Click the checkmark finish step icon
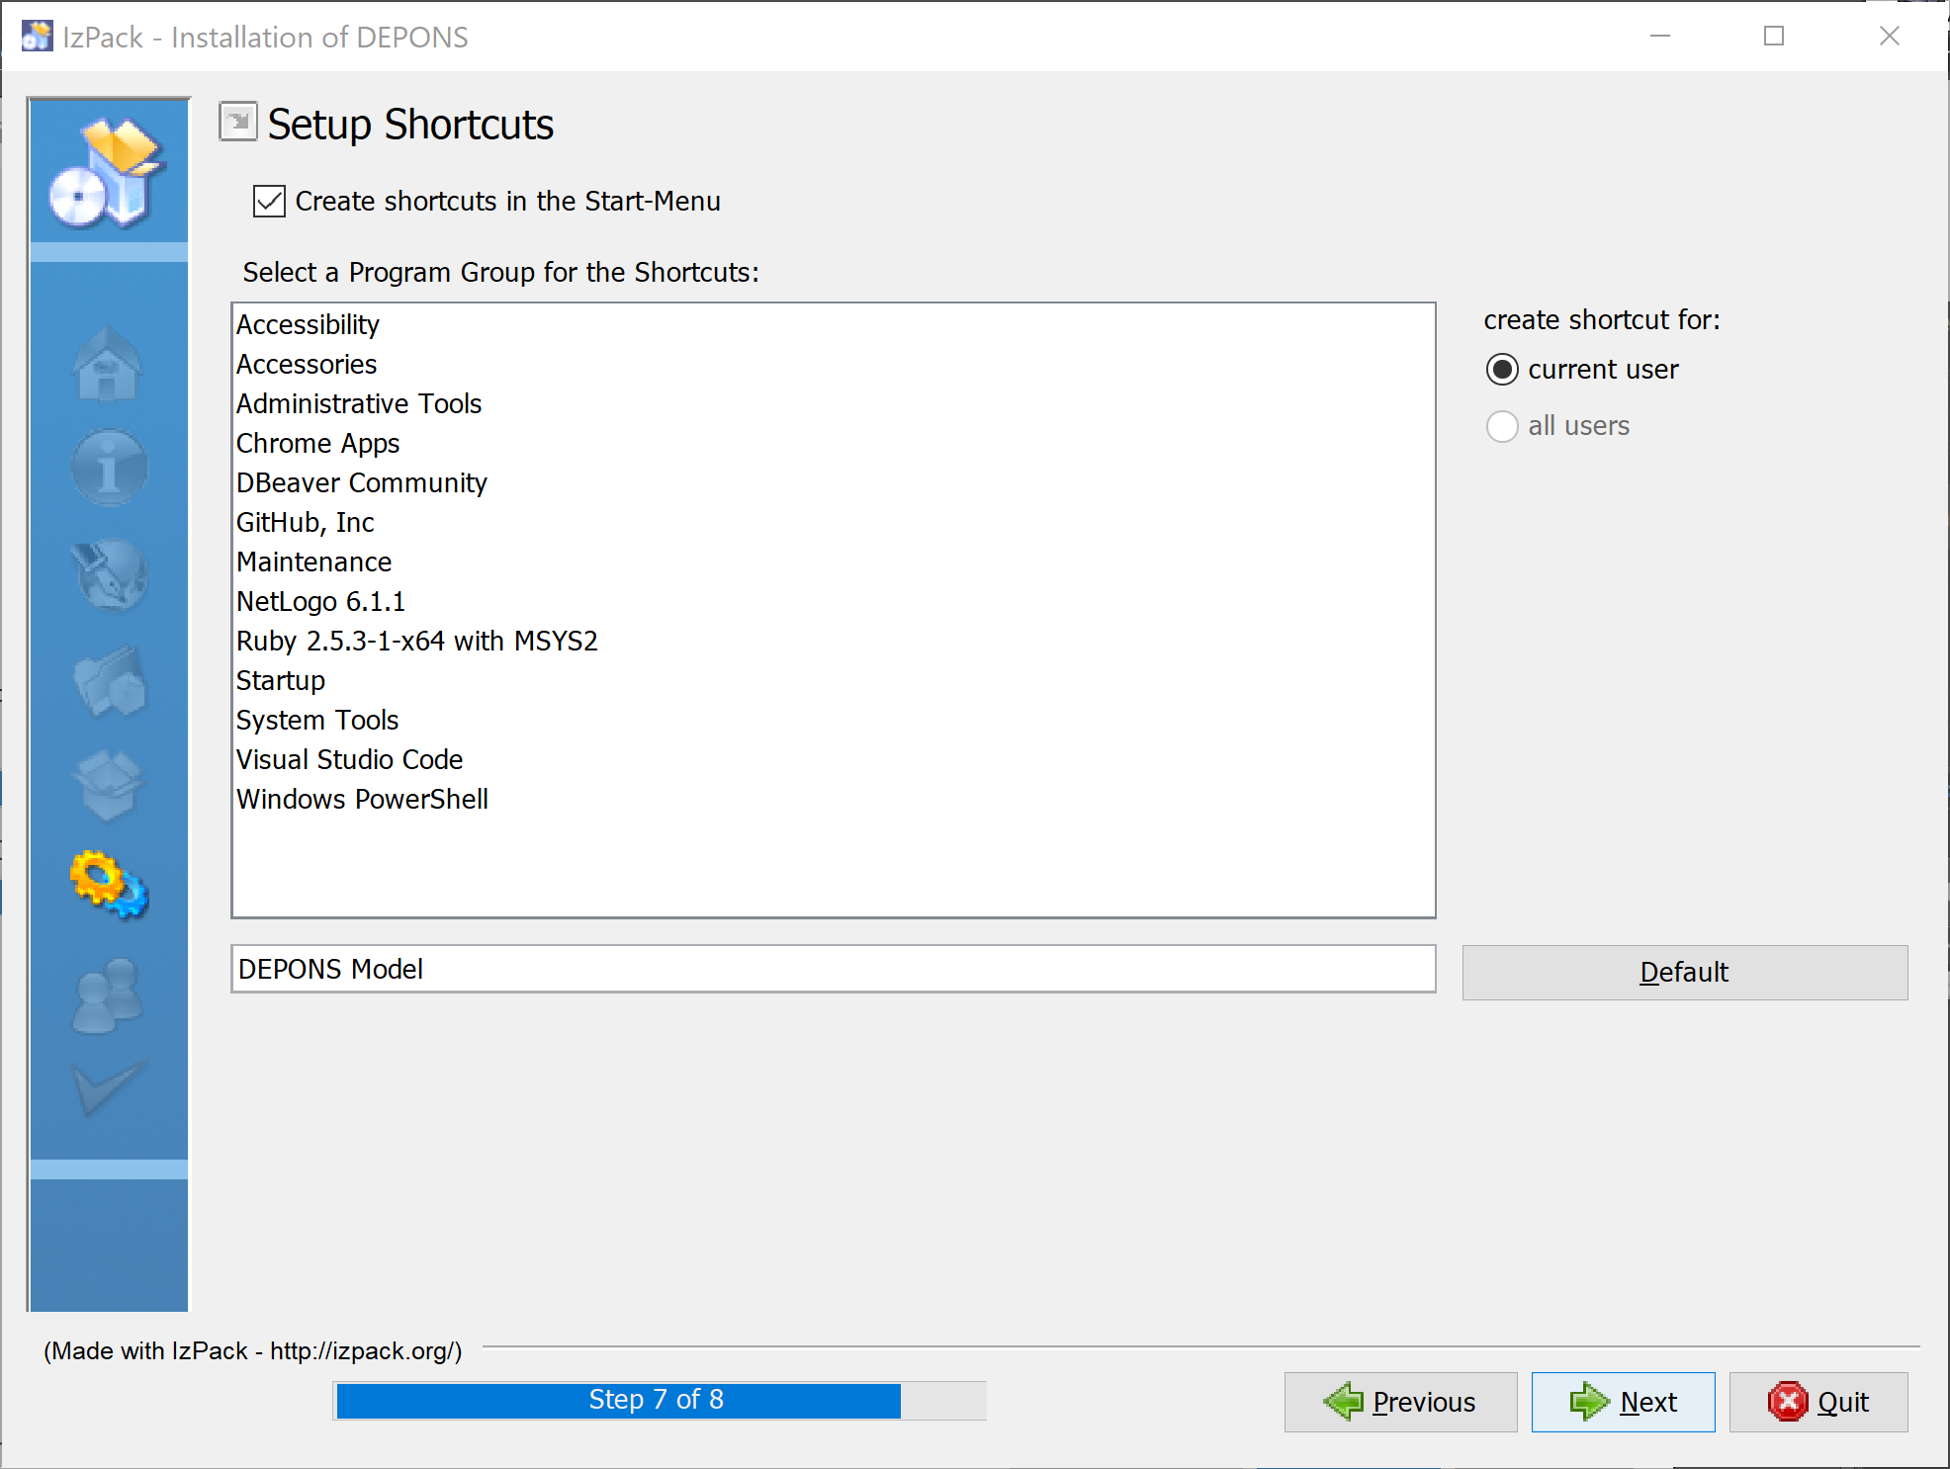This screenshot has height=1469, width=1950. point(109,1088)
